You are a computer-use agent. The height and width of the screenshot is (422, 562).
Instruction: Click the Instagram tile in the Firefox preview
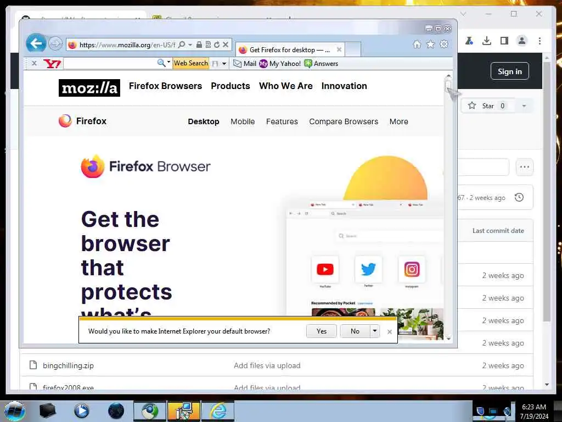coord(412,269)
